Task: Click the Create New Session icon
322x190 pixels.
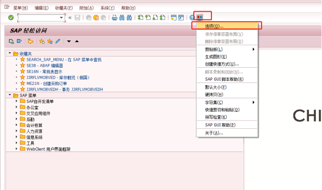Action: (174, 18)
